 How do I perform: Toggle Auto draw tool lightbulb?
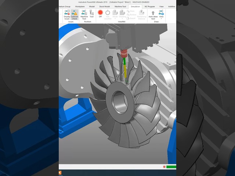[153, 15]
